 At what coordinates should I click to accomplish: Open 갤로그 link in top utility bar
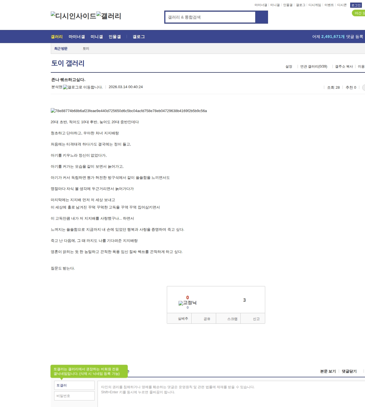pos(301,5)
